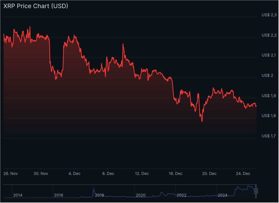Click the '12. Dec' date label

point(142,174)
